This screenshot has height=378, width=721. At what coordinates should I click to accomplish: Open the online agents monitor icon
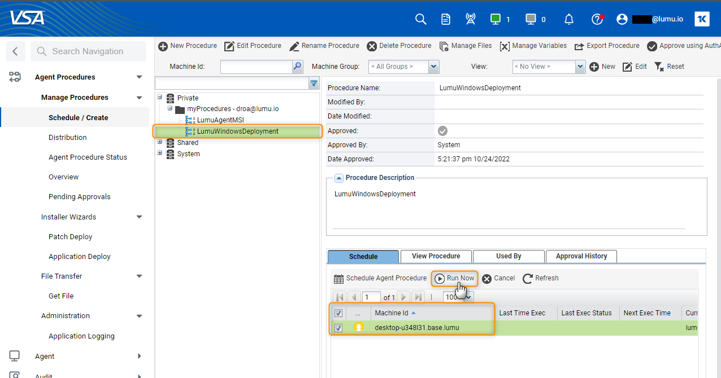(x=496, y=19)
